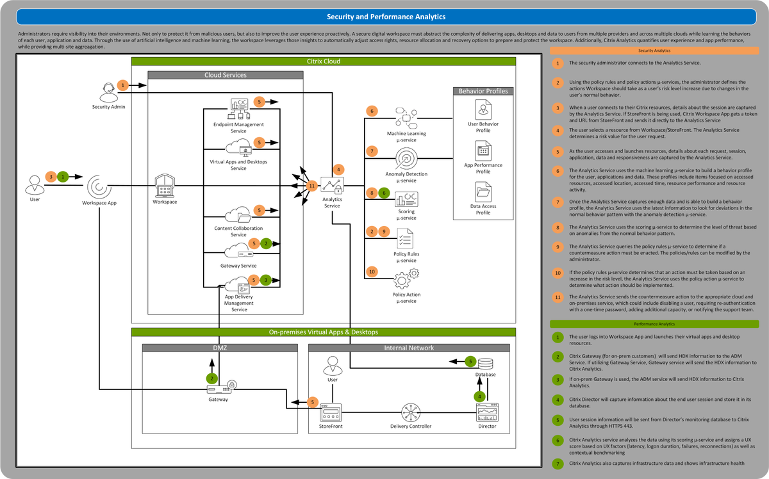Click the DMZ Gateway appliance icon
Viewport: 769px width, 479px height.
pos(222,387)
